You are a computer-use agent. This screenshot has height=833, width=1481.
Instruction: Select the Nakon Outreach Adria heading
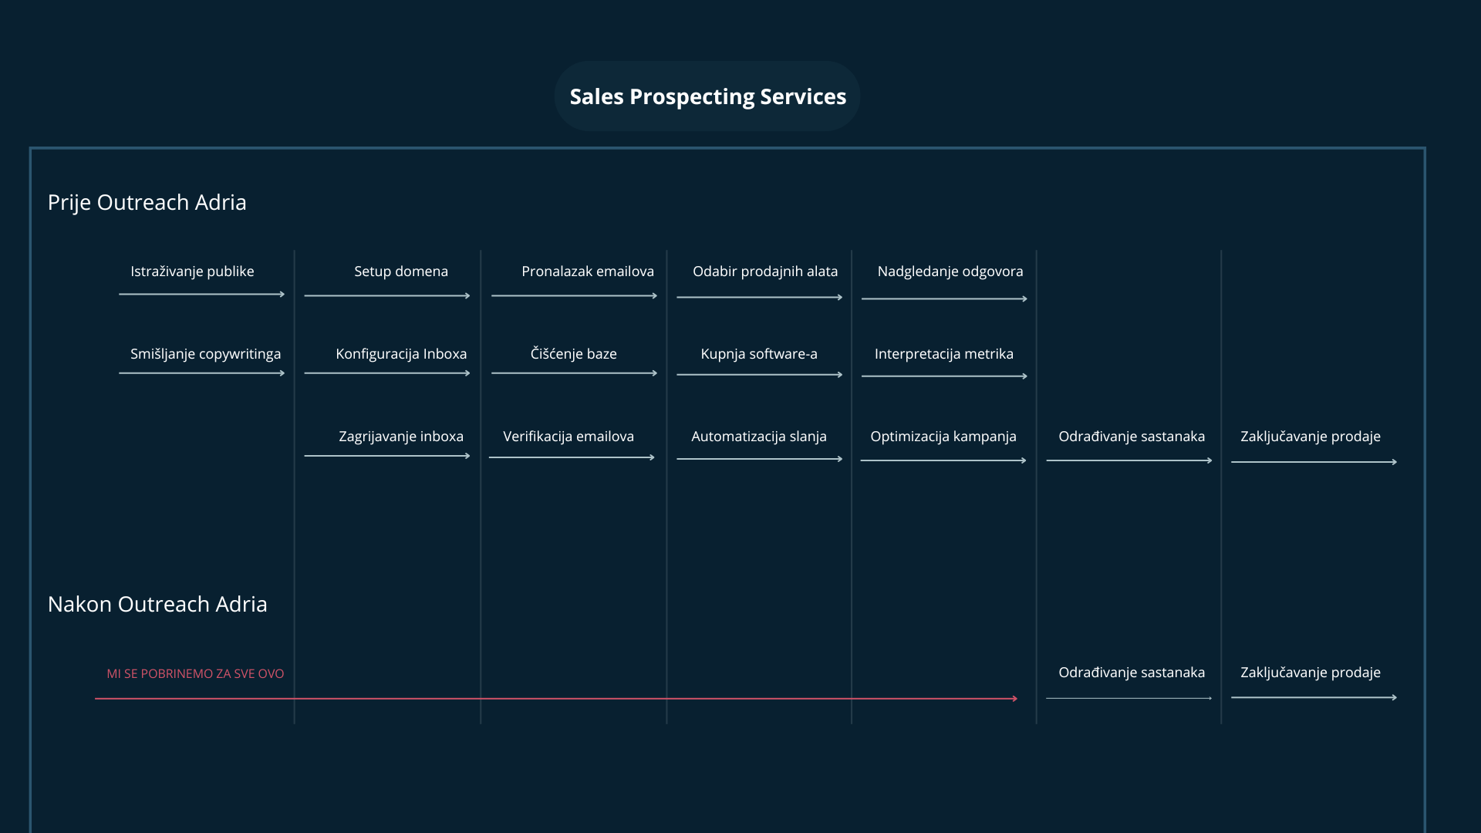tap(157, 604)
